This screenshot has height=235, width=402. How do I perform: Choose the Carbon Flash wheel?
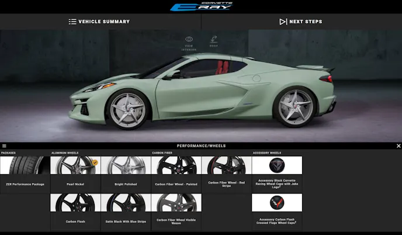[x=75, y=203]
